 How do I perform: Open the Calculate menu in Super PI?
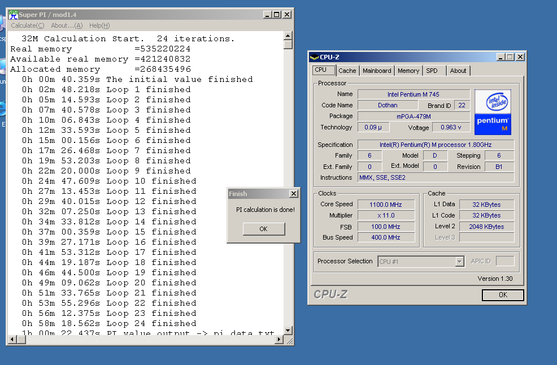pos(27,25)
